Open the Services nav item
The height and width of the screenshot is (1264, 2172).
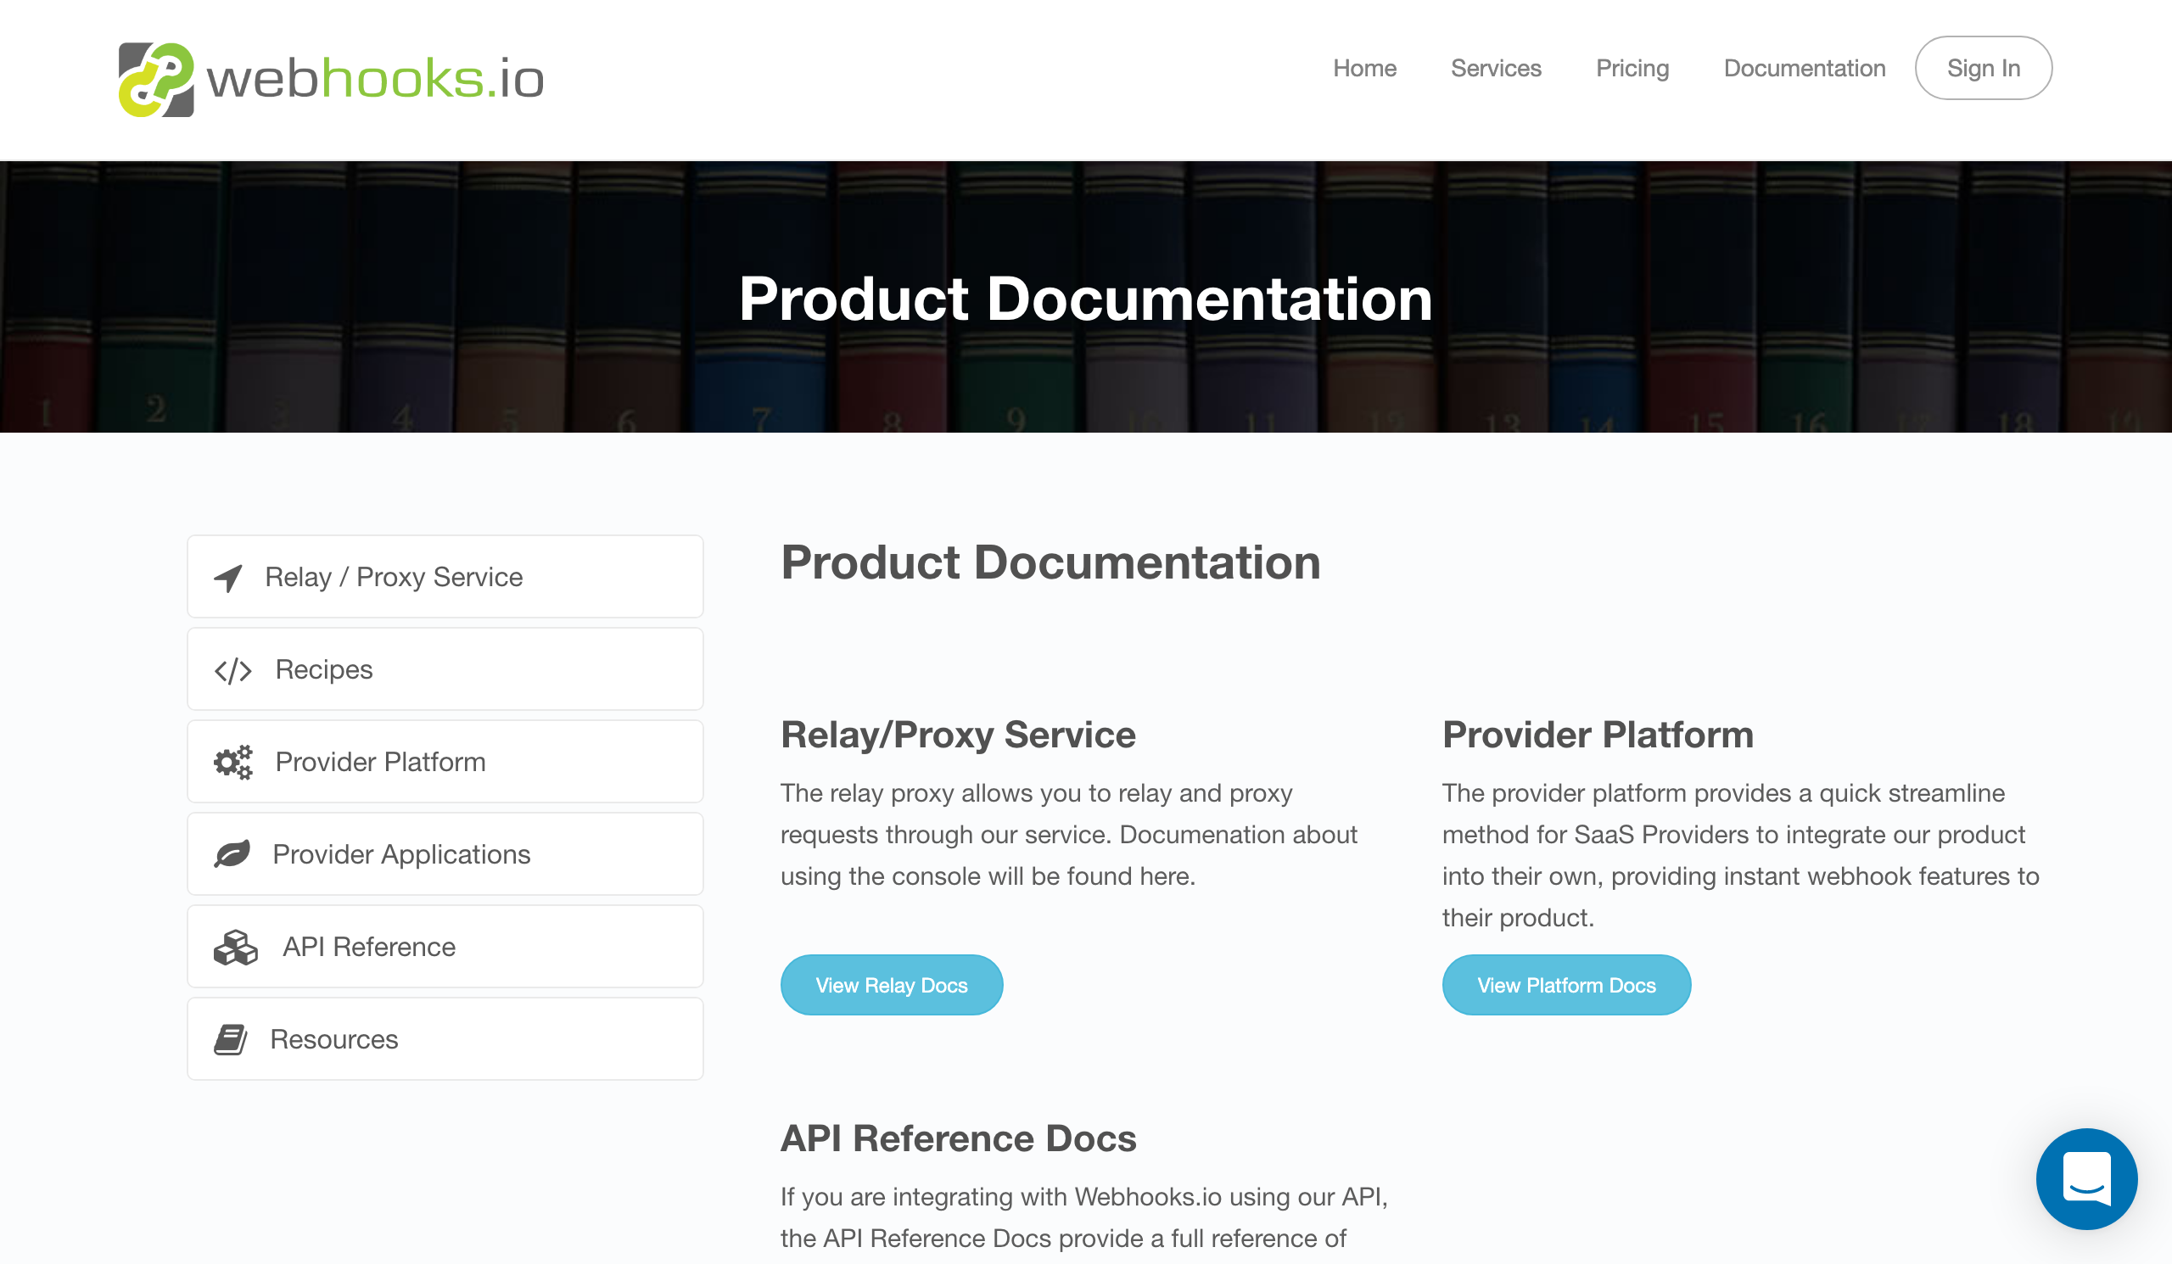pyautogui.click(x=1496, y=68)
